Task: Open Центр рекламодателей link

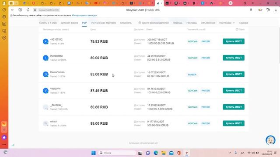Action: (154, 23)
